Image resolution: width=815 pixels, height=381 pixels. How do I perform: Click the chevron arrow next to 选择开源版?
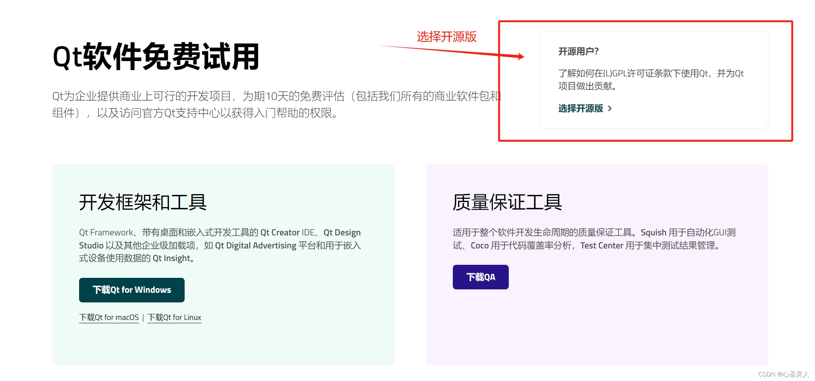point(610,108)
